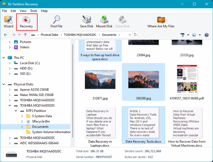This screenshot has height=162, width=213.
Task: Select the This PC computer icon
Action: tap(10, 58)
